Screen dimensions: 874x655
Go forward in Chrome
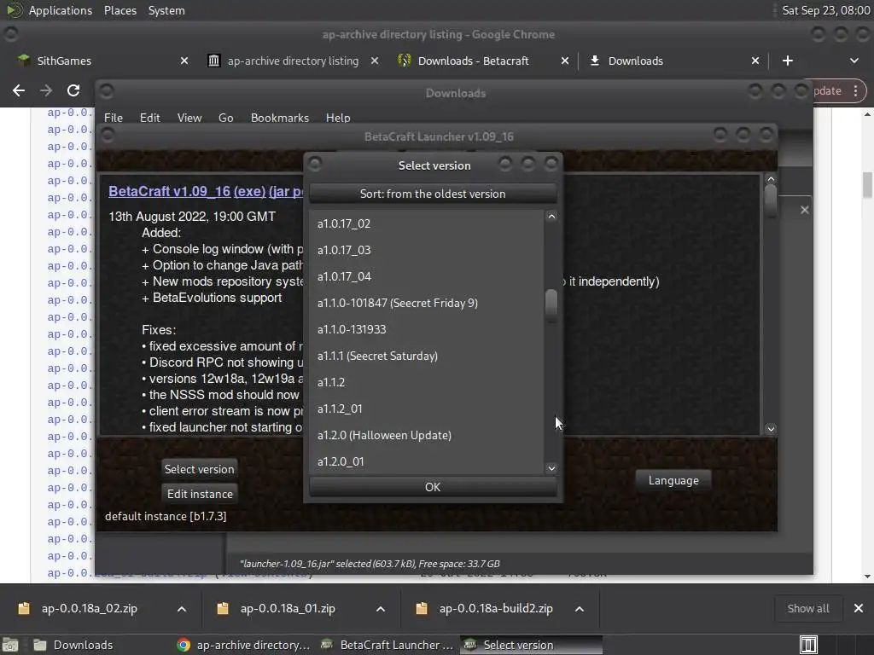[x=46, y=90]
